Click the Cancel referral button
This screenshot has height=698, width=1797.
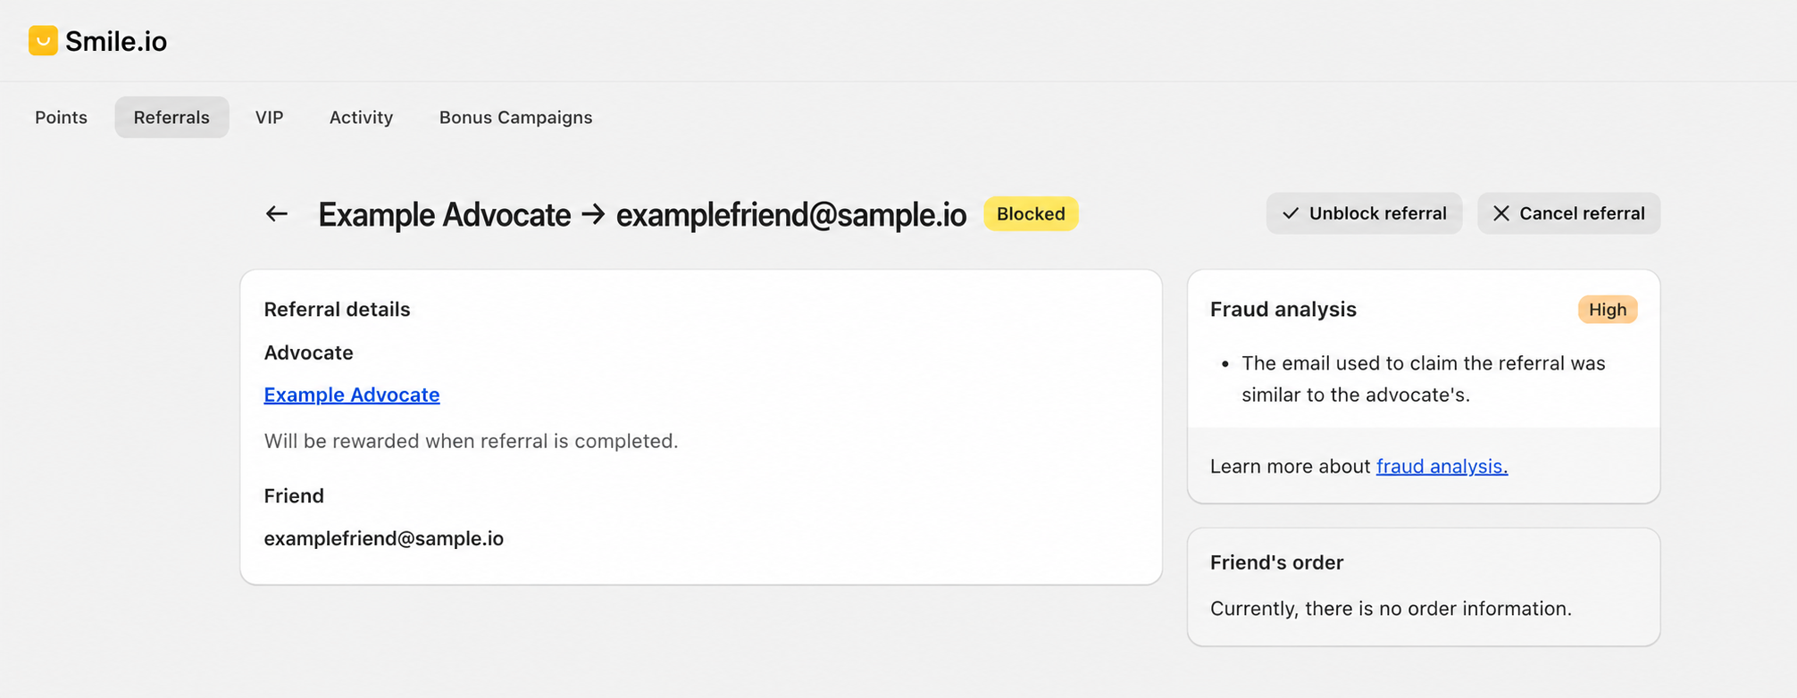(1568, 213)
